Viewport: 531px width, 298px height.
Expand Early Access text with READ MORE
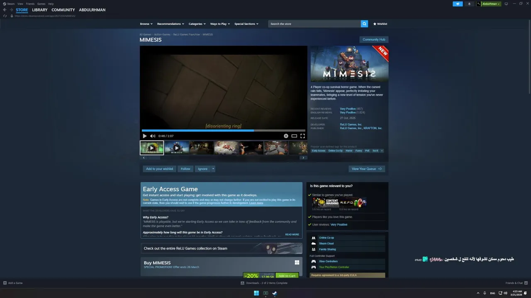click(x=292, y=235)
